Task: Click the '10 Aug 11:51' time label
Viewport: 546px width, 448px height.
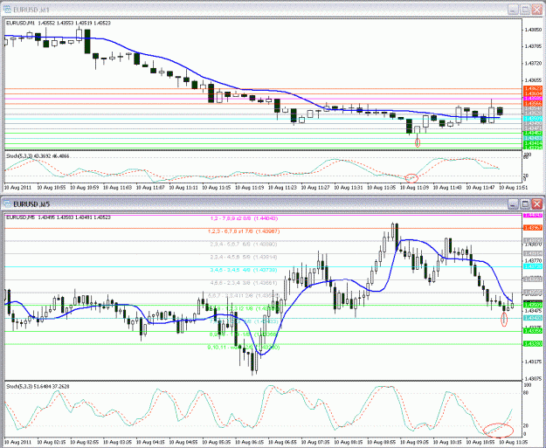Action: click(513, 188)
